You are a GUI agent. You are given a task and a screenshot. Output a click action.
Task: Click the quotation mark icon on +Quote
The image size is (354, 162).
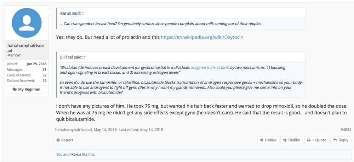coord(308,140)
